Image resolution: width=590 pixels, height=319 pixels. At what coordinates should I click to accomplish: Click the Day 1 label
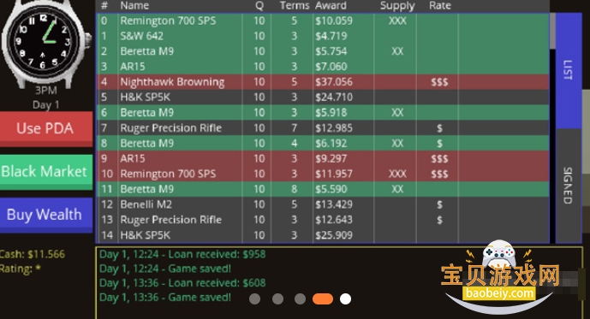[46, 105]
